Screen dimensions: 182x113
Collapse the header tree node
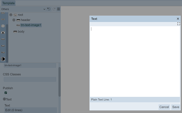click(14, 20)
